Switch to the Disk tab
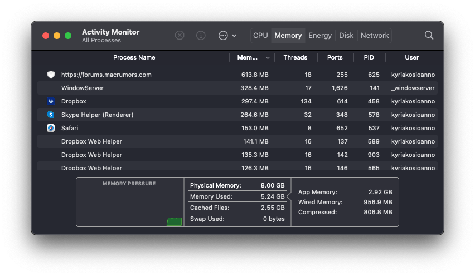Screen dimensions: 475x276 point(346,36)
